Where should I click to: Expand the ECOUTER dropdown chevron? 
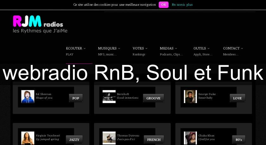tap(85, 49)
